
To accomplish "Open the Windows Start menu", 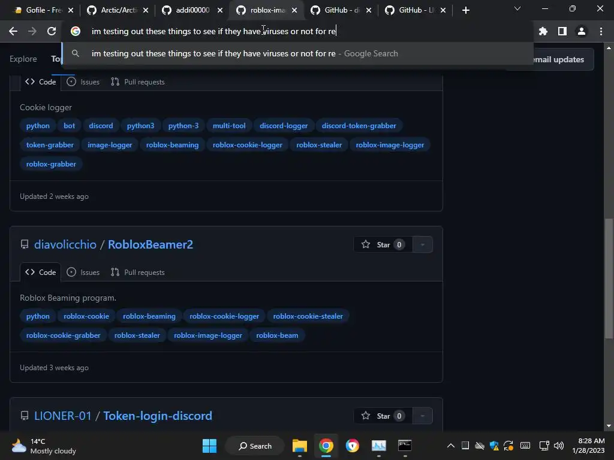I will click(x=209, y=446).
